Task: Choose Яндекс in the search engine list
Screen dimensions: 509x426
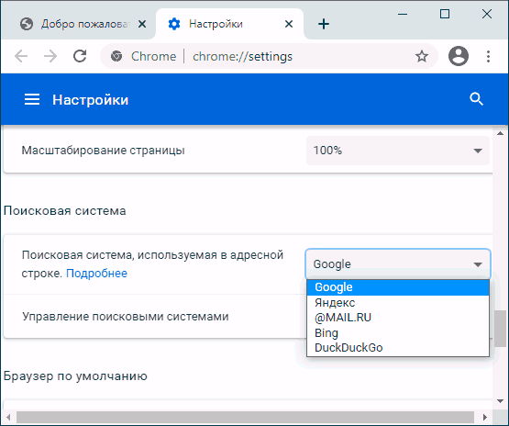Action: tap(398, 303)
